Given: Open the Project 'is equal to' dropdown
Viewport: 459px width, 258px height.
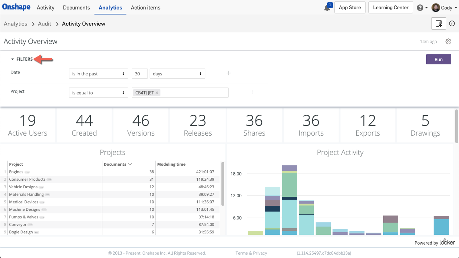Looking at the screenshot, I should [98, 93].
